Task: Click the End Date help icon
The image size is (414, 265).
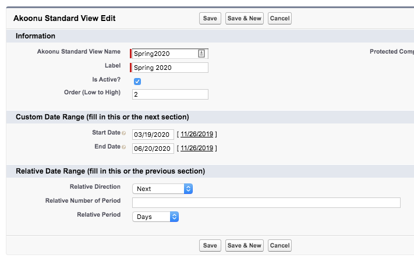Action: 123,147
